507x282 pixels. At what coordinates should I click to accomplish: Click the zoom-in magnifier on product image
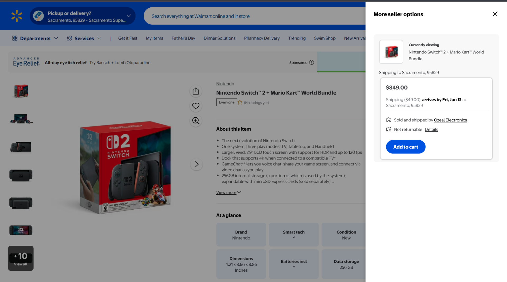click(x=196, y=121)
